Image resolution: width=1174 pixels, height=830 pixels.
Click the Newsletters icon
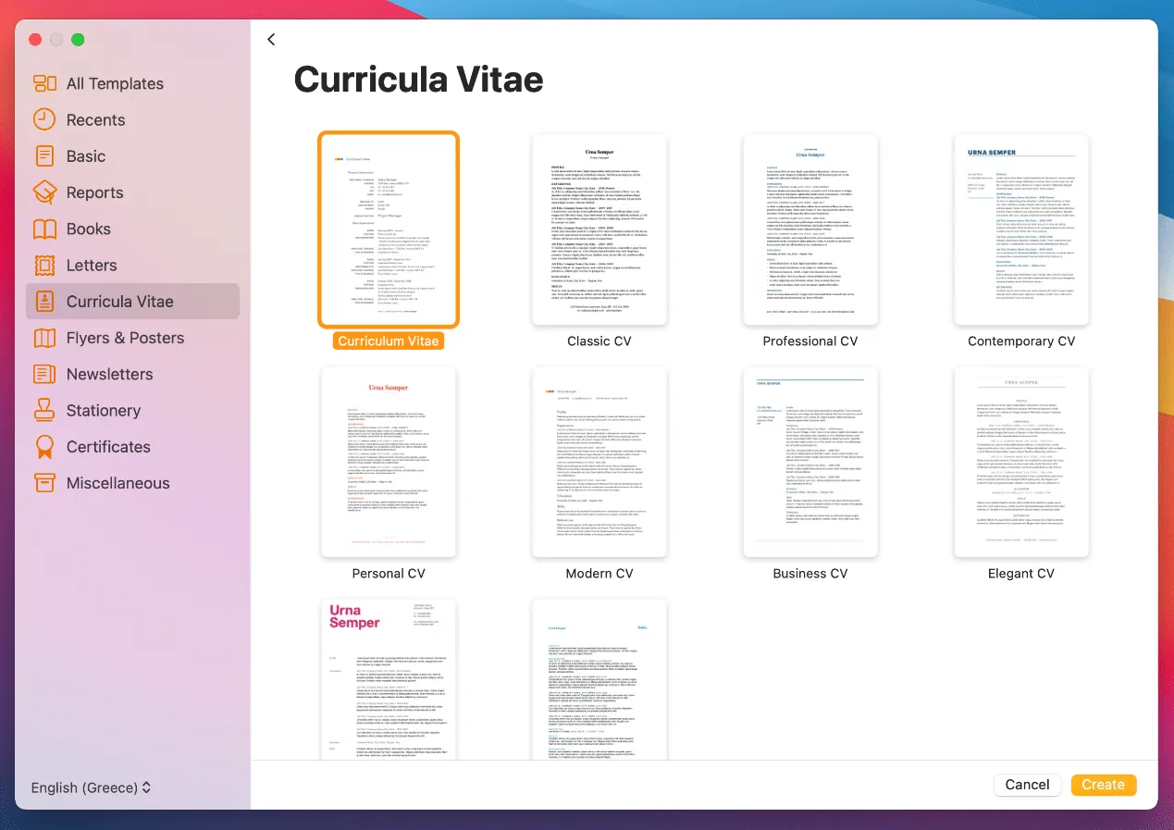click(44, 374)
